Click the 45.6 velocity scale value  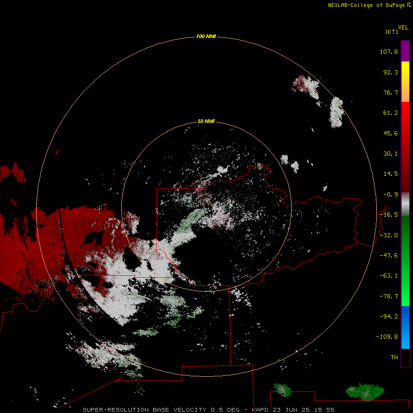(x=391, y=133)
